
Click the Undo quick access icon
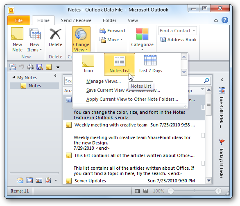[x=22, y=67]
